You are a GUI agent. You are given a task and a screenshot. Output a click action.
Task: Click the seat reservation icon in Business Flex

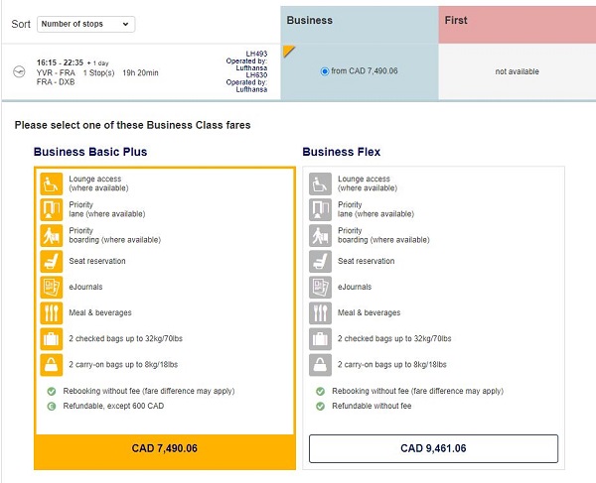(320, 261)
